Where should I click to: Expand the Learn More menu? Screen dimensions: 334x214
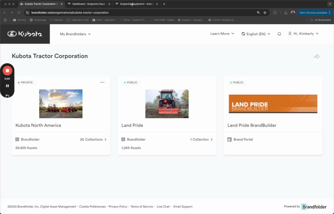click(x=222, y=34)
